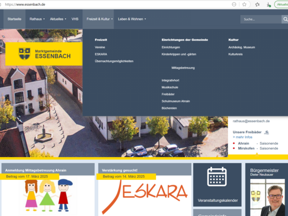
Task: Expand the Freizeit & Kultur dropdown
Action: pos(98,19)
